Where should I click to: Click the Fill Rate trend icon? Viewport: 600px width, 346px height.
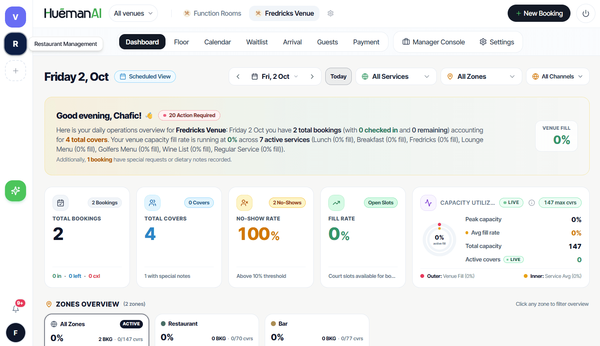point(336,203)
